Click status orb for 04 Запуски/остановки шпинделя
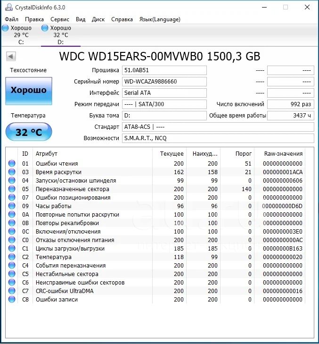The image size is (319, 344). [12, 180]
